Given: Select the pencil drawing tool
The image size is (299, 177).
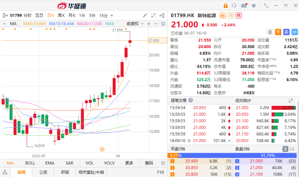Looking at the screenshot, I should tap(145, 16).
